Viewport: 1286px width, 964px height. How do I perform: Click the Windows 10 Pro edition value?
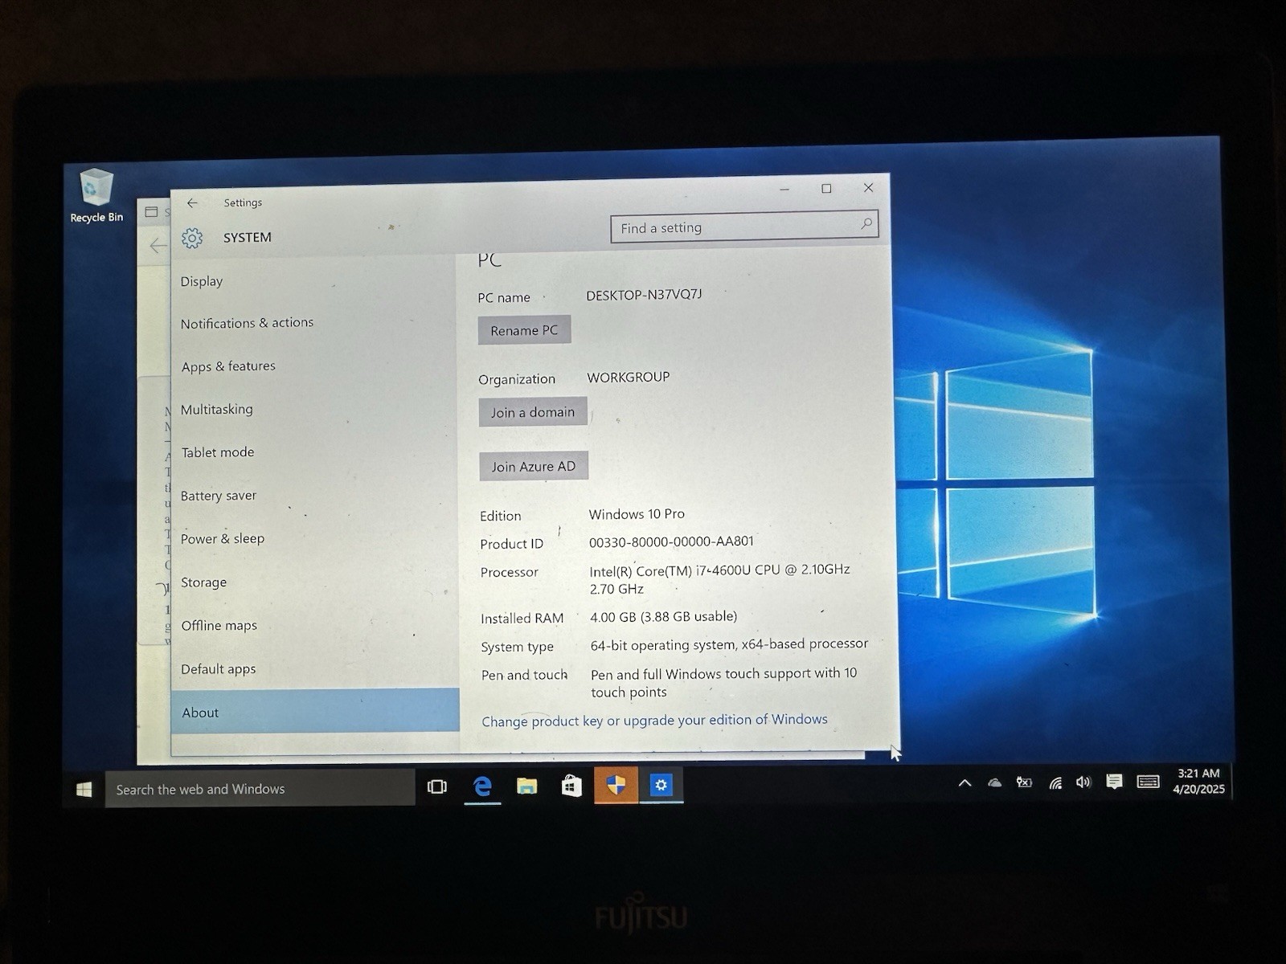[x=637, y=514]
